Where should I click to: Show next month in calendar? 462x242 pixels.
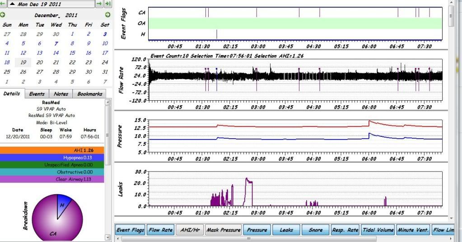[107, 15]
